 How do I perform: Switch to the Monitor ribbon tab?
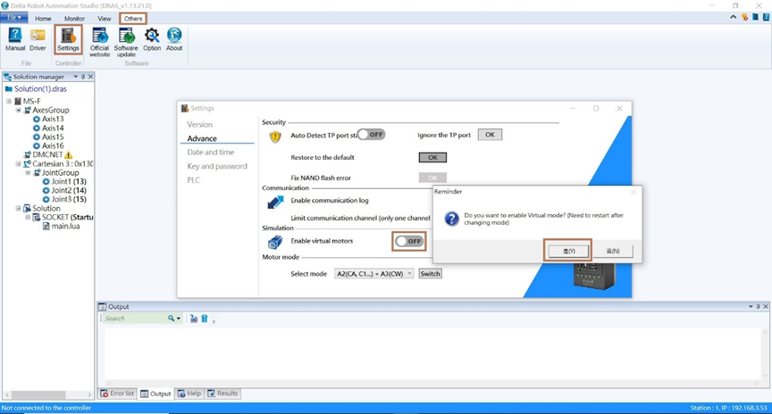tap(74, 19)
